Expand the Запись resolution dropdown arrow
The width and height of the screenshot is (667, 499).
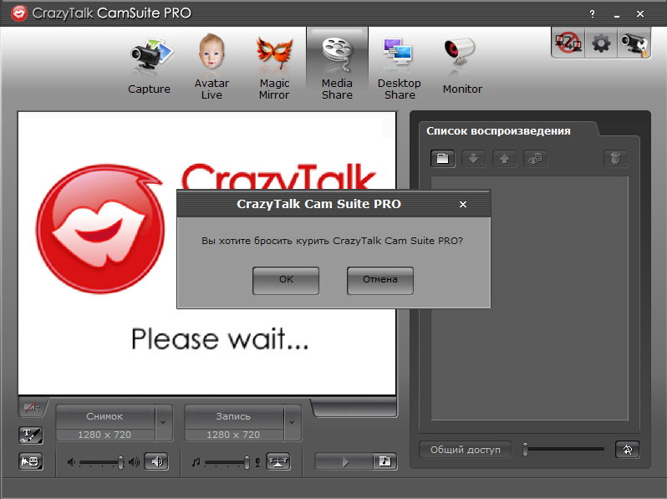click(x=293, y=423)
